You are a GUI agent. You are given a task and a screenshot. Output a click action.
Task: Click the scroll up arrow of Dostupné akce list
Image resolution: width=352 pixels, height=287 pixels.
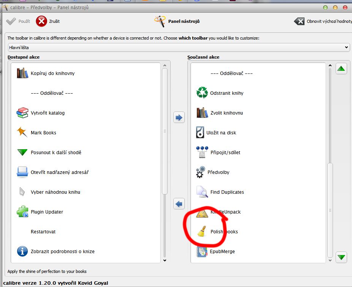point(165,65)
